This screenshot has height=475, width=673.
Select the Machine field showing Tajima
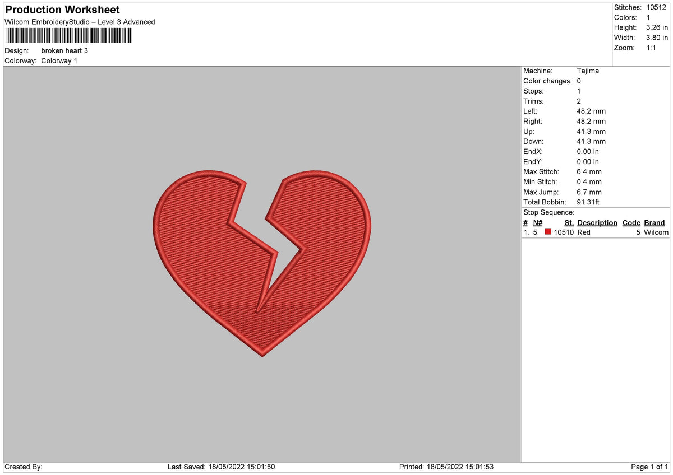pyautogui.click(x=588, y=71)
